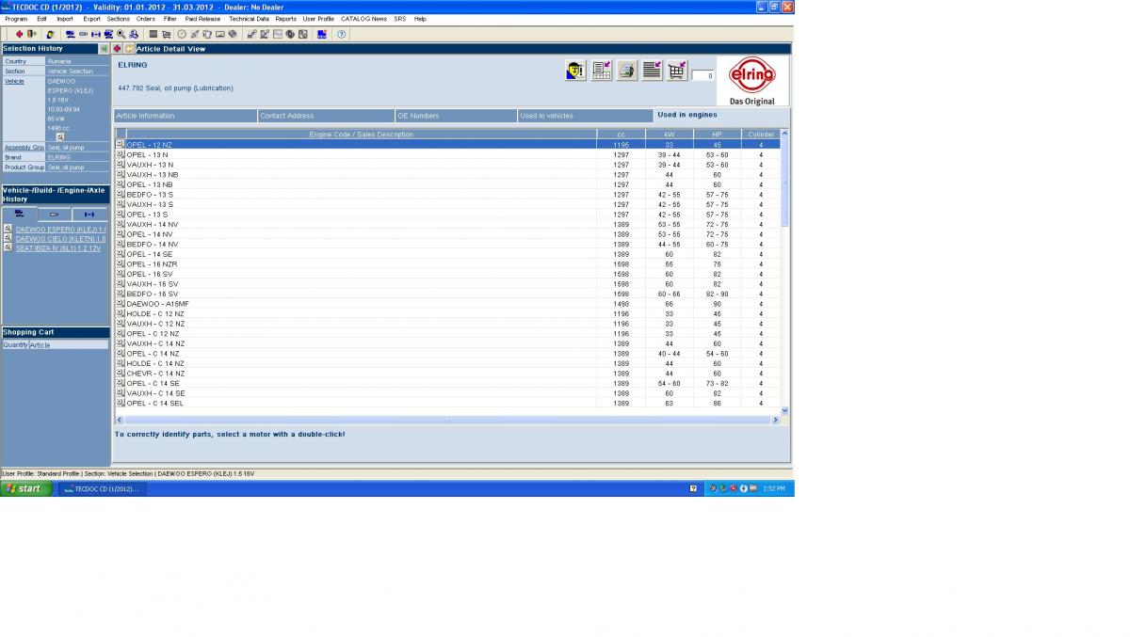
Task: Select vehicle history tab in Vehicle/Engine/Axle History
Action: (x=19, y=215)
